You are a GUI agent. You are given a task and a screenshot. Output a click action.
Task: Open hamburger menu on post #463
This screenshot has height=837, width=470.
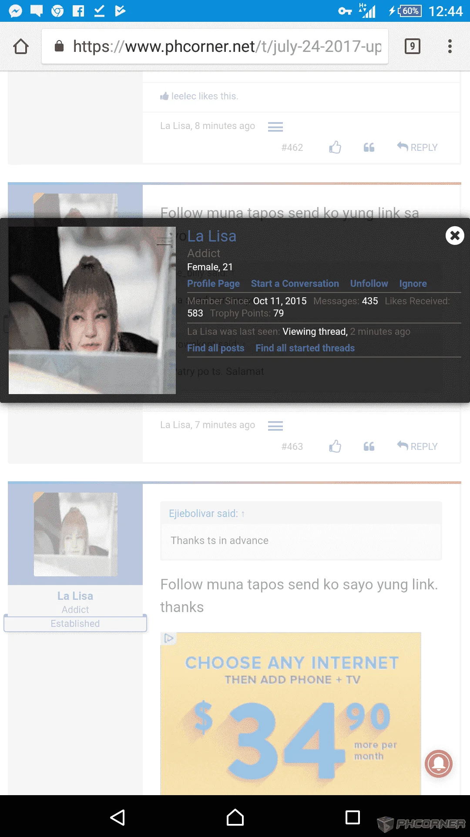coord(275,425)
